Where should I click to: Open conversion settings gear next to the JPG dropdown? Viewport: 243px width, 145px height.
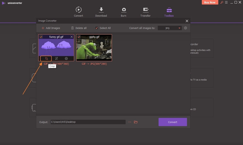click(186, 28)
